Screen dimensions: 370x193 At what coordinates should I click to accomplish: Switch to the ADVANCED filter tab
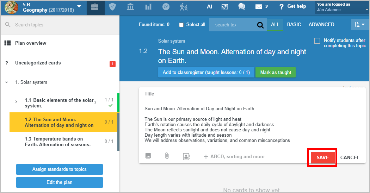tap(321, 25)
